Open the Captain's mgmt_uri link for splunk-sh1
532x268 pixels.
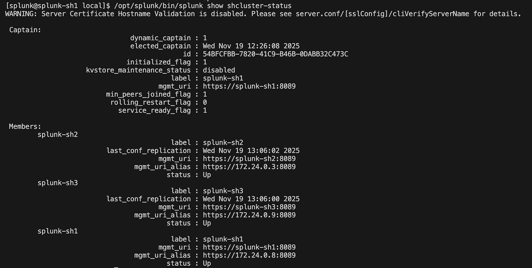tap(249, 86)
